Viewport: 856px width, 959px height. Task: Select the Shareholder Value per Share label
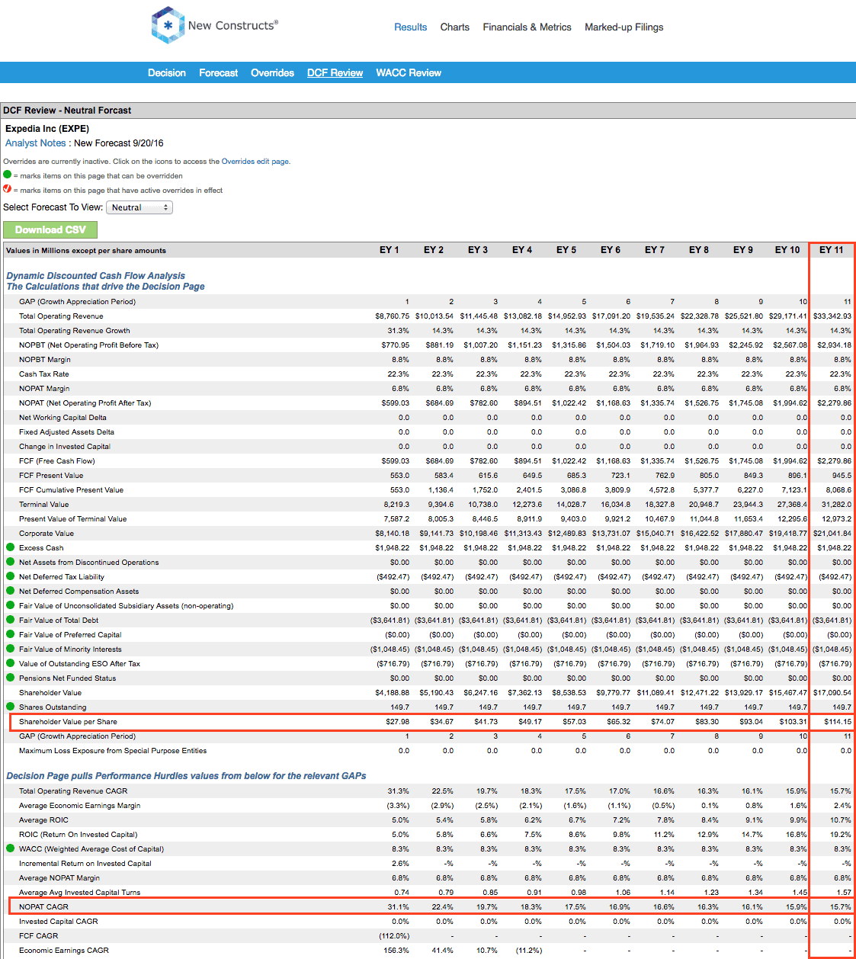tap(69, 722)
